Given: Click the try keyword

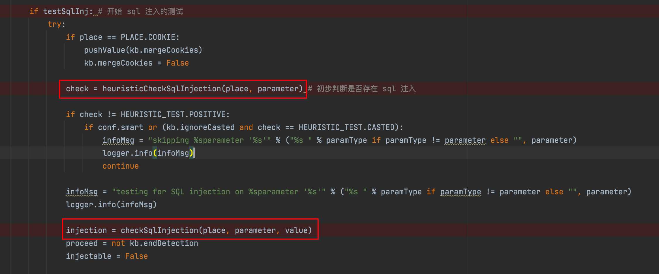Looking at the screenshot, I should [x=55, y=24].
